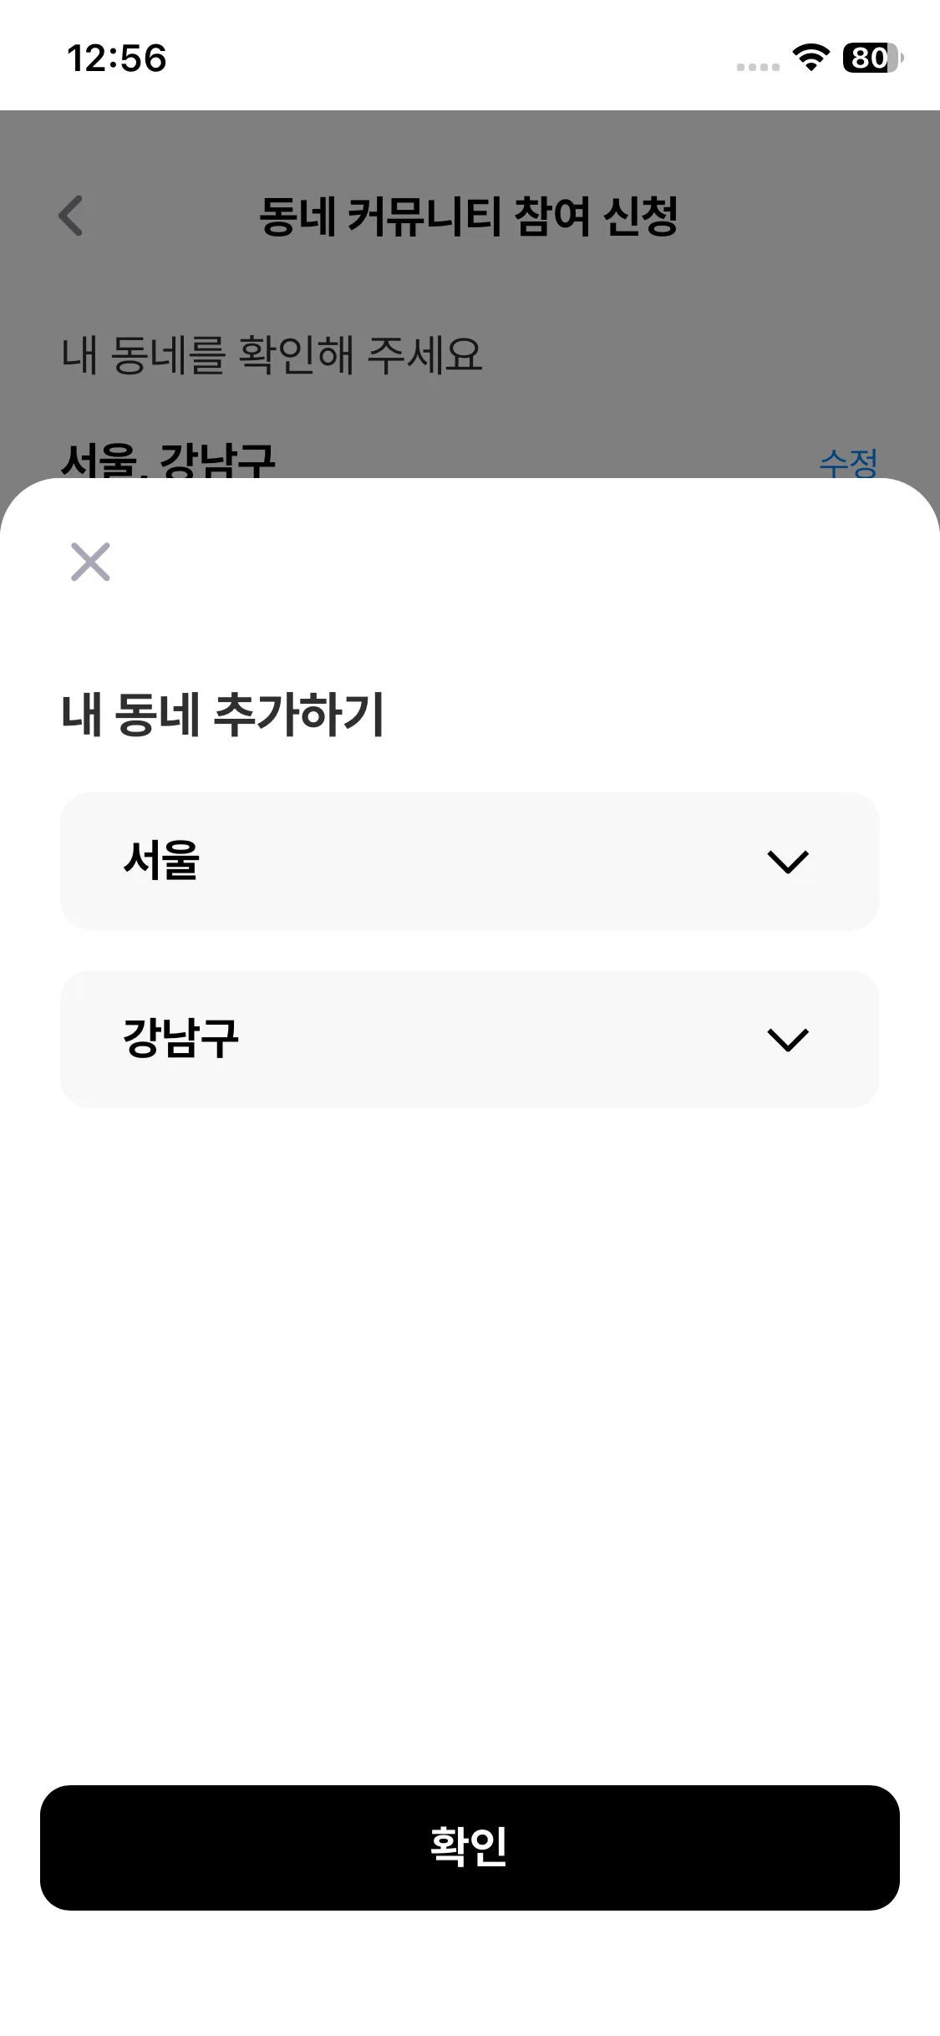
Task: Close the 내 동네 추가하기 sheet with X
Action: click(90, 562)
